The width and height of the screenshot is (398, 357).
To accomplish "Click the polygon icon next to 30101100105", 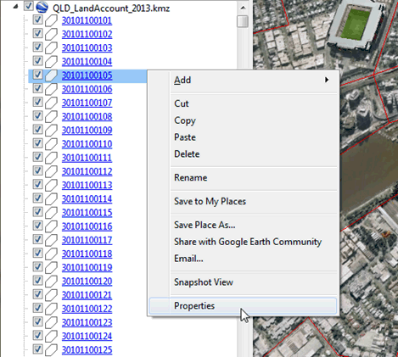I will (x=51, y=75).
